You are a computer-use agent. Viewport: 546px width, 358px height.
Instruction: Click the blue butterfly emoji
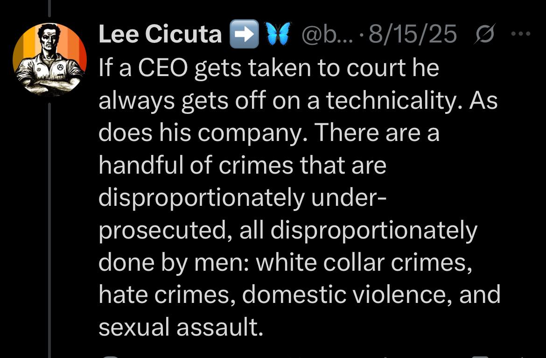coord(278,34)
